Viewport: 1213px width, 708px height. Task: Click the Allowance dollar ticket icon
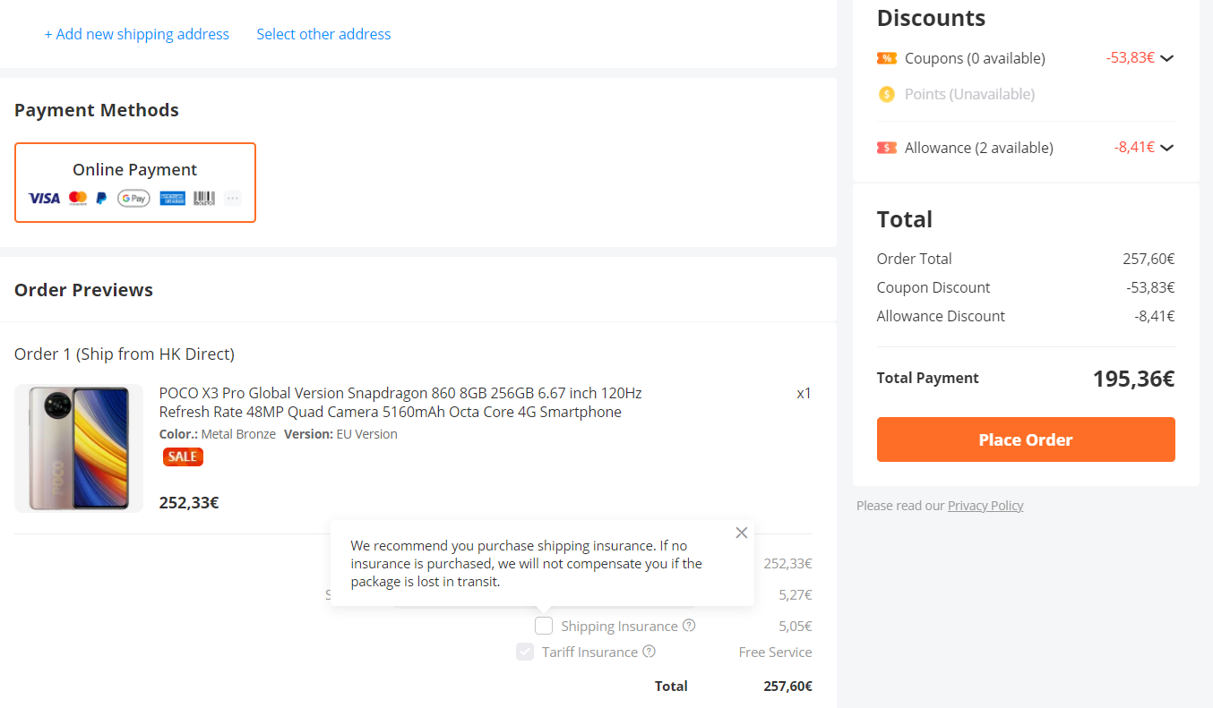[887, 148]
